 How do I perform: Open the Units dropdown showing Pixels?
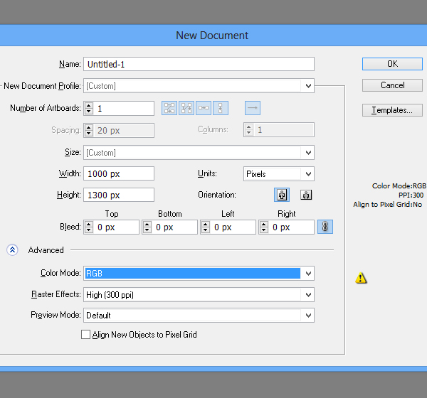(x=278, y=173)
